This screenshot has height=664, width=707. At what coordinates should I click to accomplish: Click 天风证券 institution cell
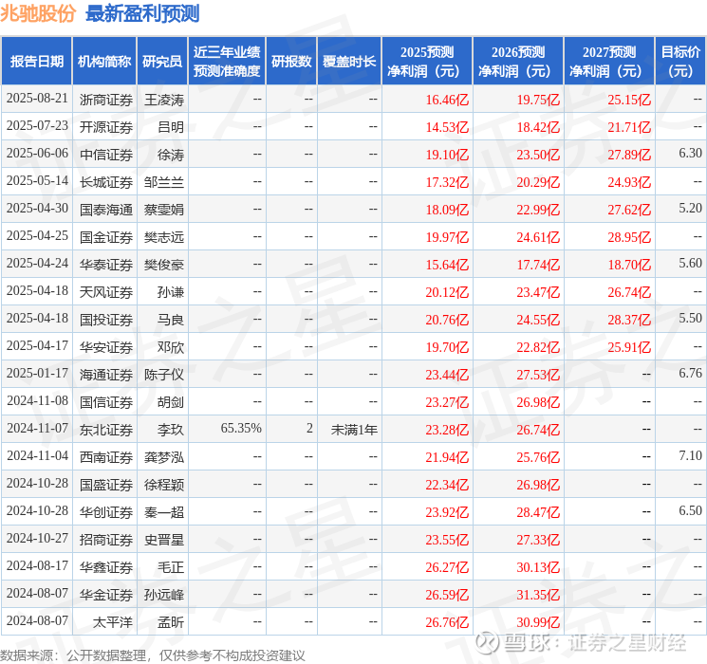pos(106,292)
